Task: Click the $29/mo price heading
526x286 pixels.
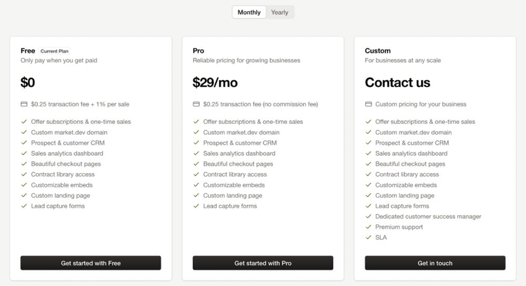Action: pos(215,82)
